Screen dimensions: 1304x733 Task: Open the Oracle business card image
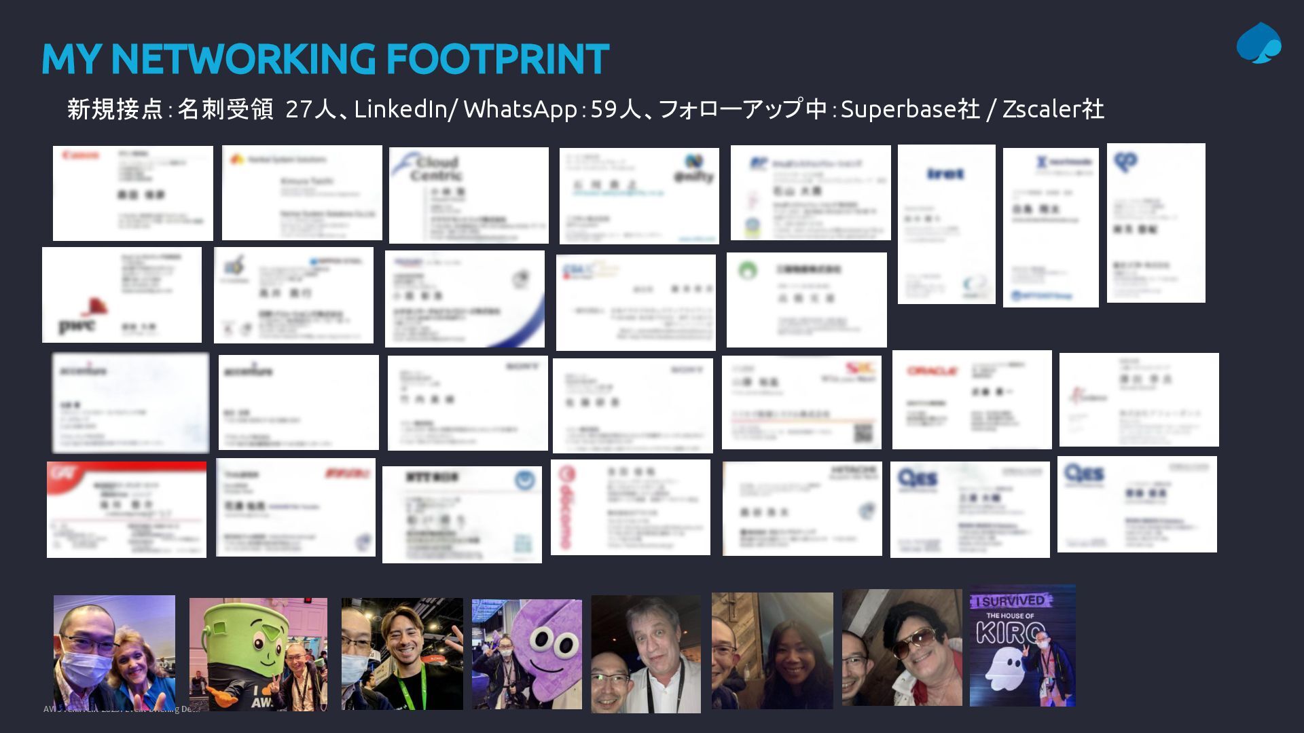[971, 400]
